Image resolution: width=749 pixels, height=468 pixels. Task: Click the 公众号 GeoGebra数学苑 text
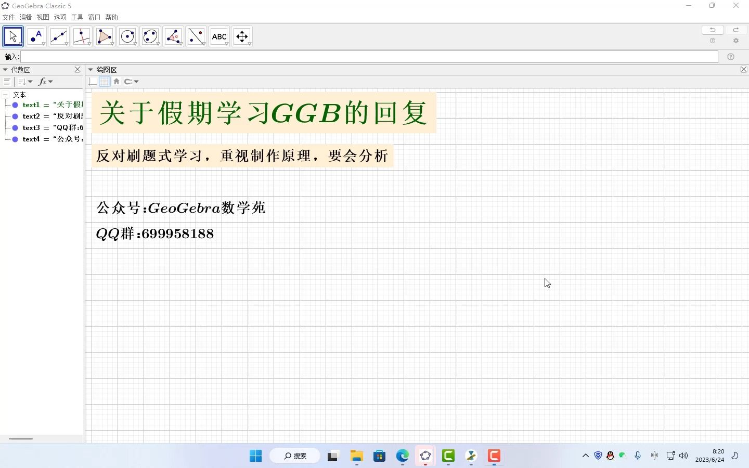(x=181, y=208)
